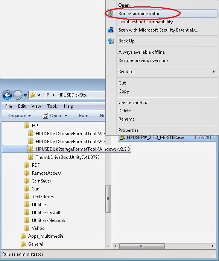Click the HPUSBFW_2.2.3_MASTER.exe file icon
The image size is (219, 261).
coord(123,137)
